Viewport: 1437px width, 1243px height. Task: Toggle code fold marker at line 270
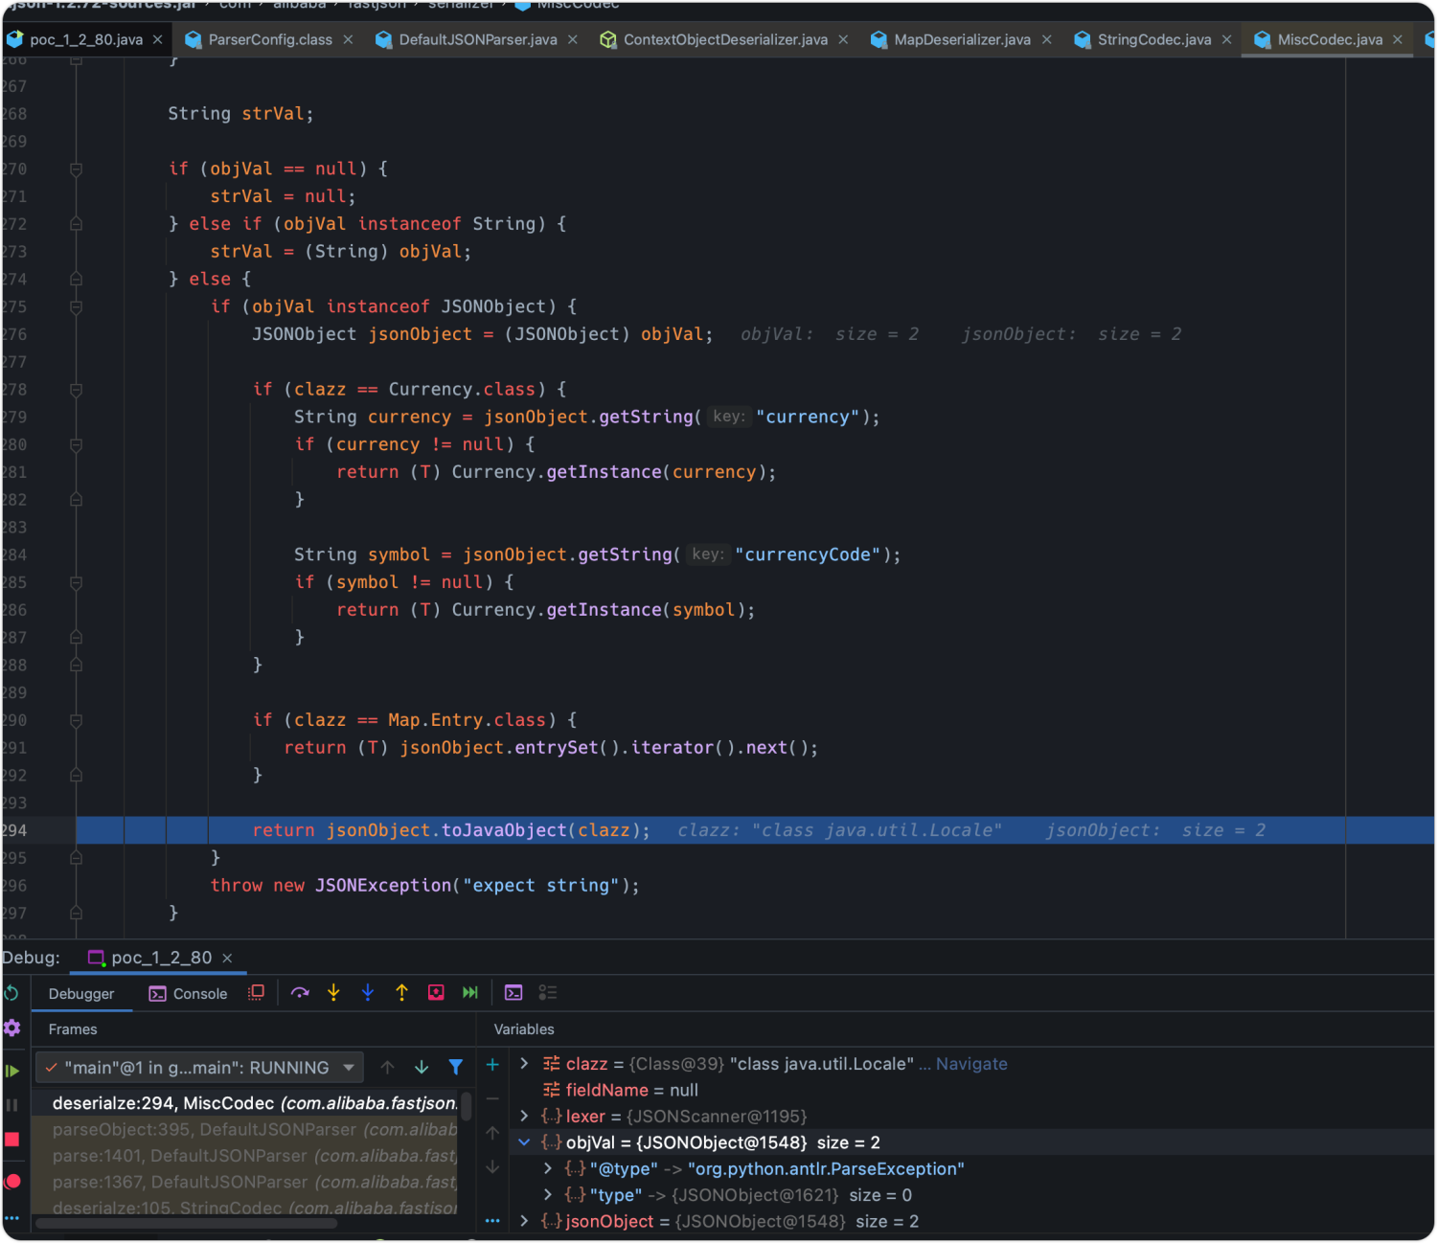tap(76, 169)
